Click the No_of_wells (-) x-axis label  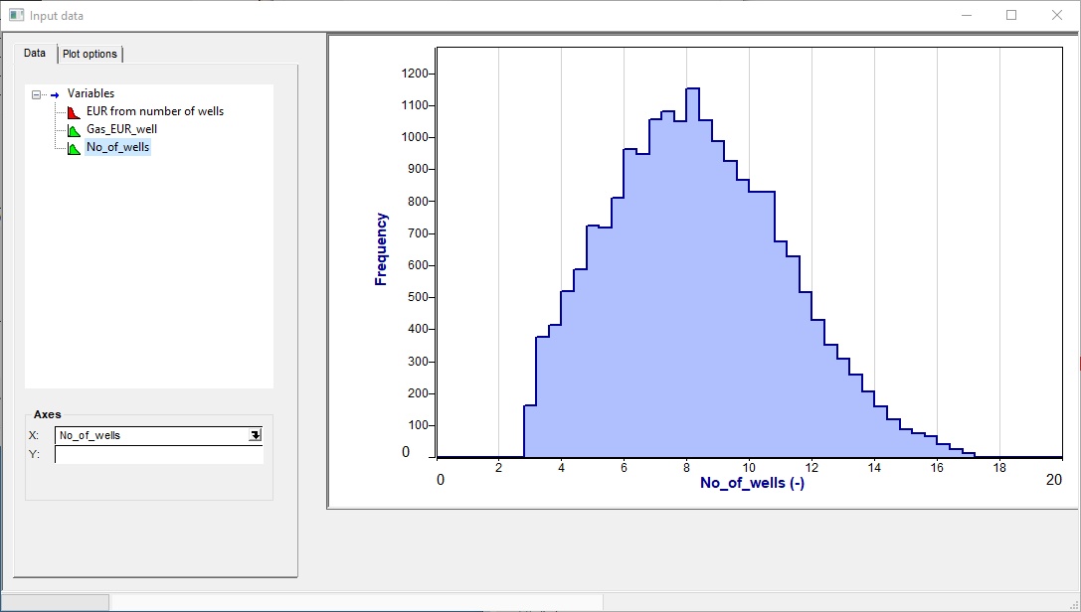point(752,483)
